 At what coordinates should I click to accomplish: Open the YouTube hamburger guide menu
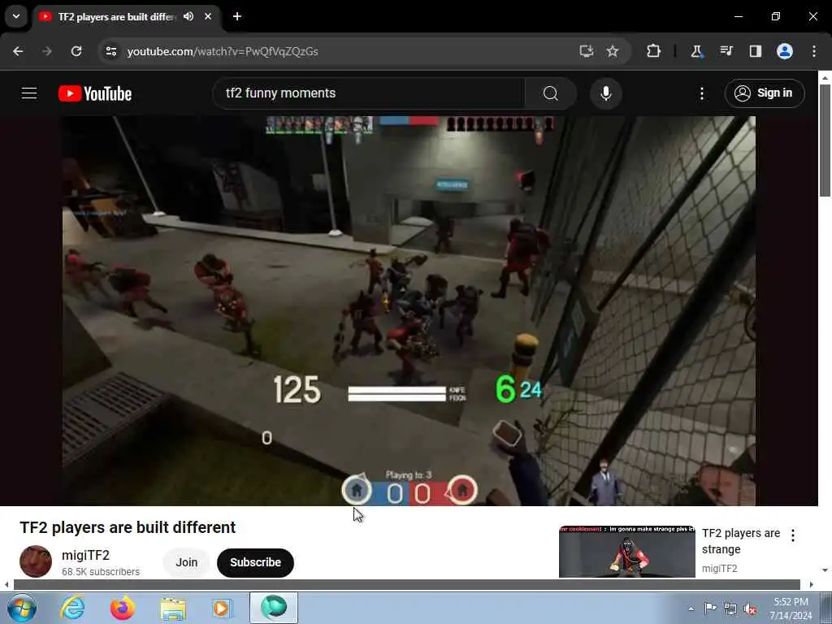[29, 93]
